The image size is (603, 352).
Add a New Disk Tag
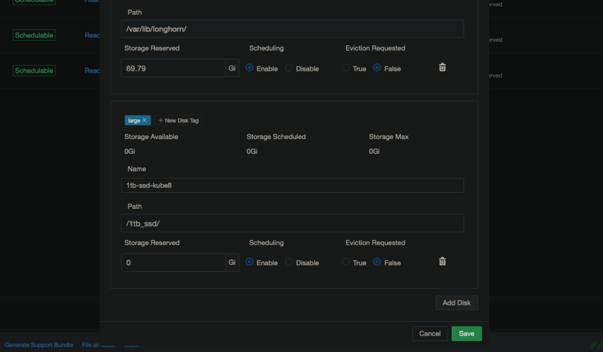click(178, 120)
